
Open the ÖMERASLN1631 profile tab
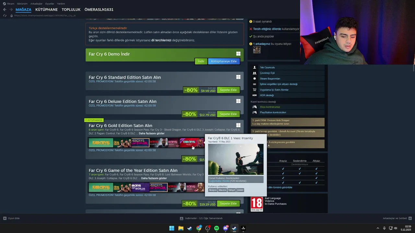(x=99, y=10)
